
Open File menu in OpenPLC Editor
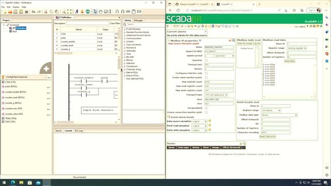pos(3,7)
